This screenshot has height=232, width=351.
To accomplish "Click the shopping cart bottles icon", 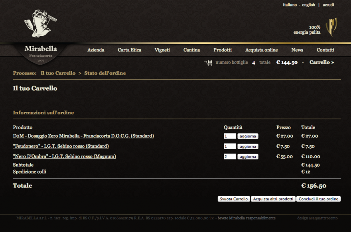I will (208, 62).
